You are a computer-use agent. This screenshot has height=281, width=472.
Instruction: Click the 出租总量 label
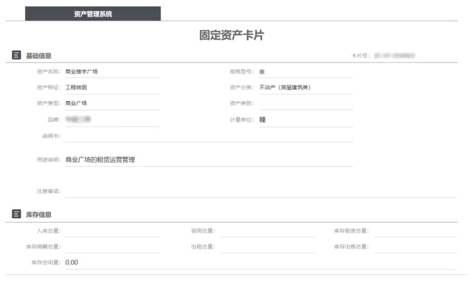[x=203, y=246]
